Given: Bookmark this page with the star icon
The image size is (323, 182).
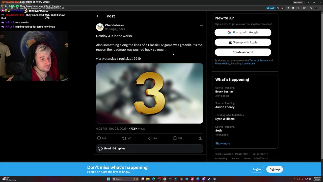Looking at the screenshot, I should pos(282,8).
